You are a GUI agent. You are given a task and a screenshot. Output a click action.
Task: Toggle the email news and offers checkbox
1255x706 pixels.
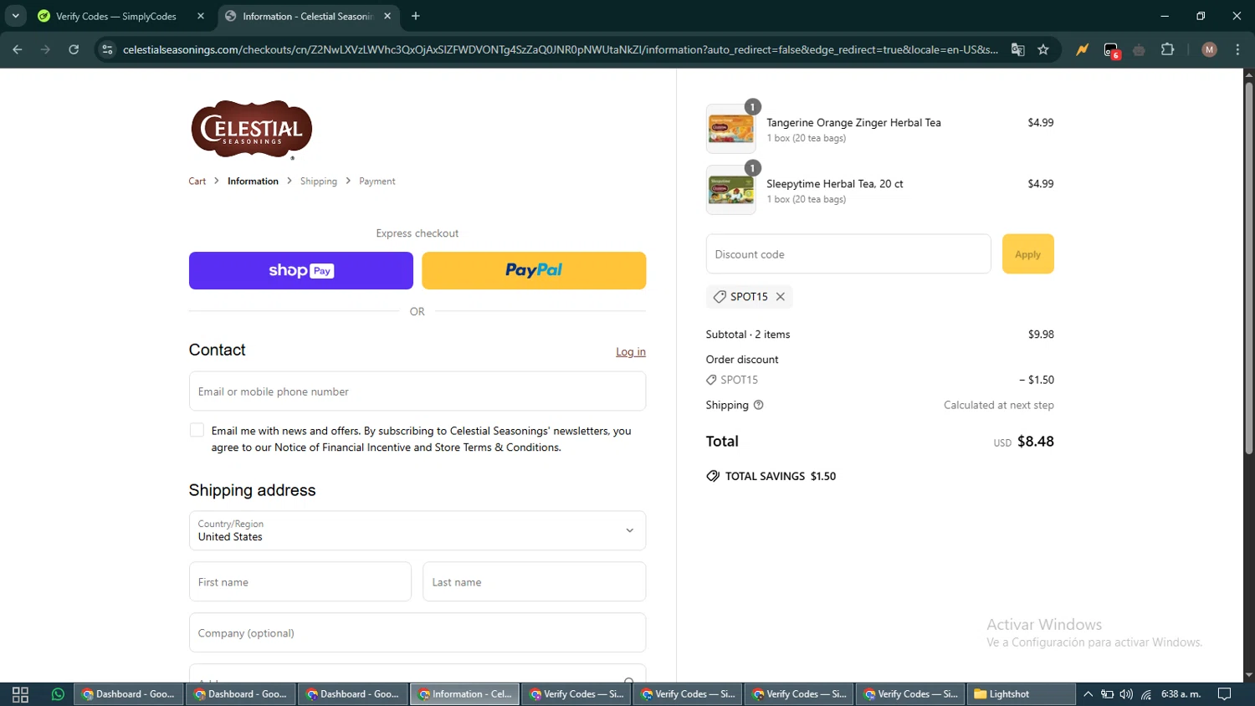pyautogui.click(x=197, y=430)
